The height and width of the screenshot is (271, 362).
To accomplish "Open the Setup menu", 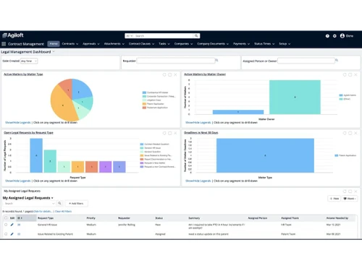I will [x=285, y=44].
